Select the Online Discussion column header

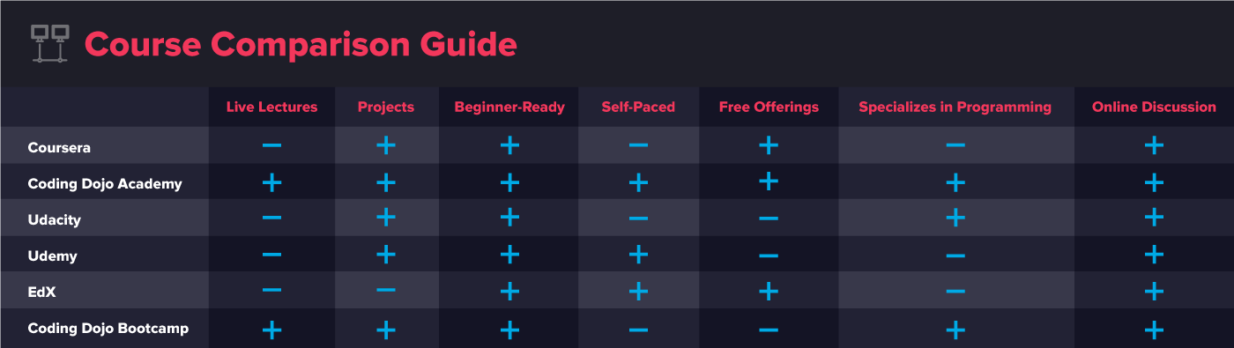coord(1154,107)
